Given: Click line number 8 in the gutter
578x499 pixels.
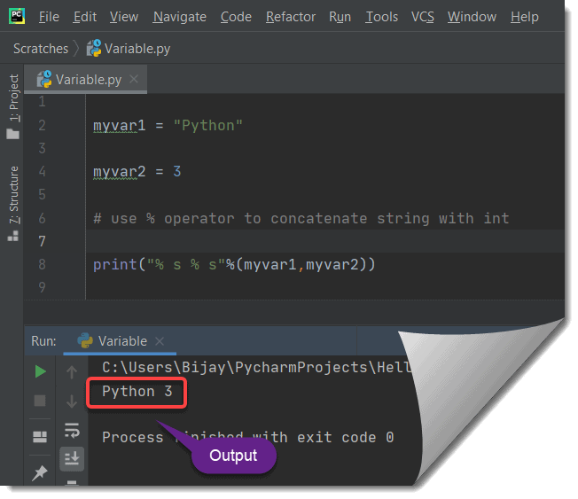Looking at the screenshot, I should (x=42, y=264).
